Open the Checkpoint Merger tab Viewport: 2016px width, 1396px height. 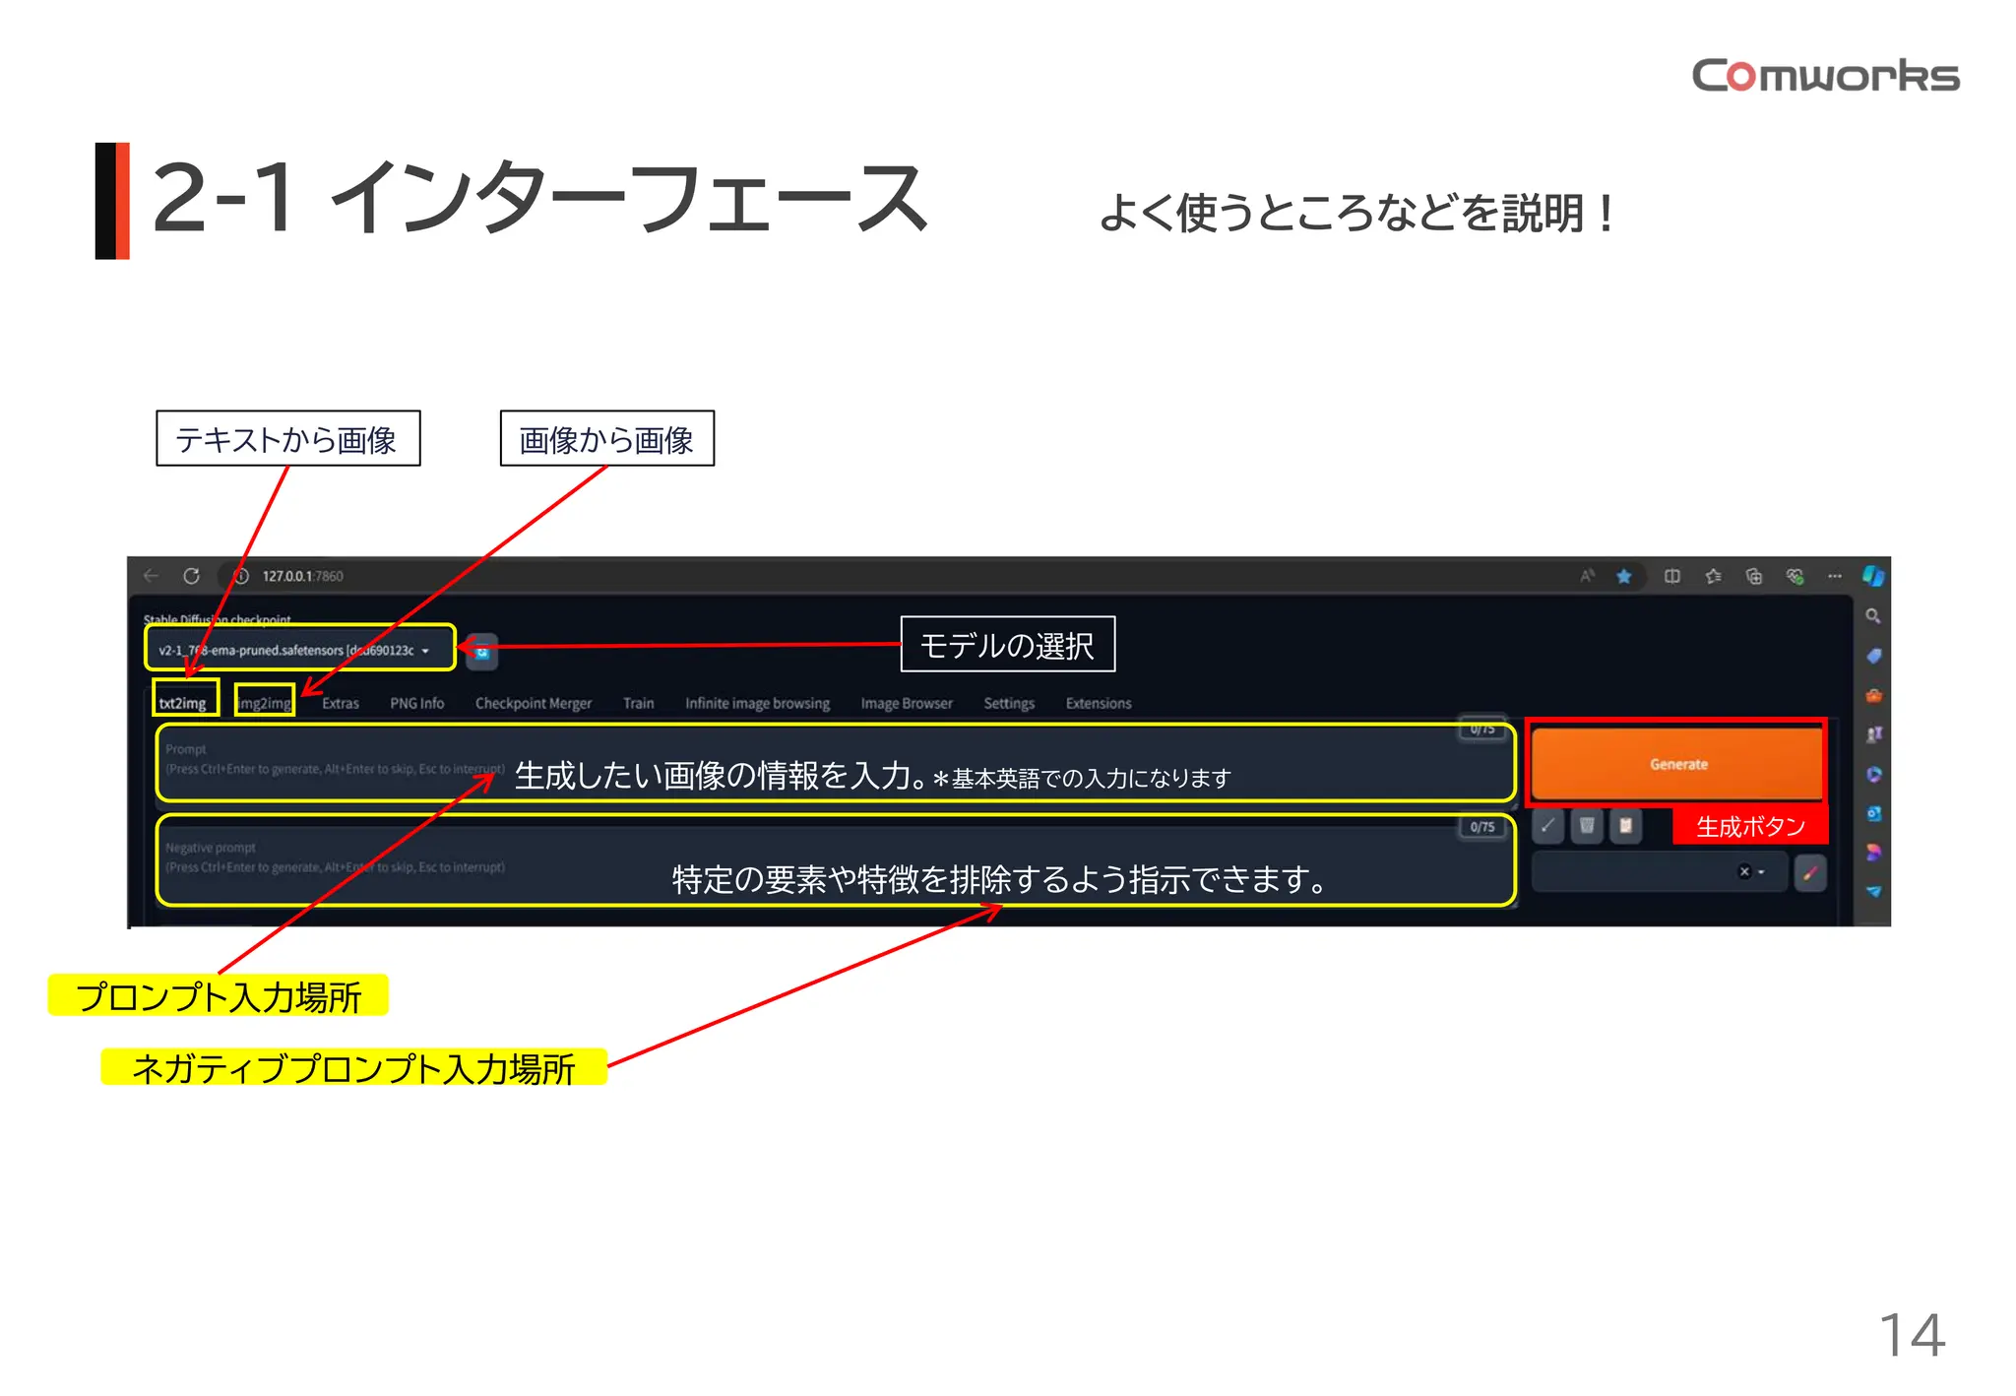[x=533, y=703]
